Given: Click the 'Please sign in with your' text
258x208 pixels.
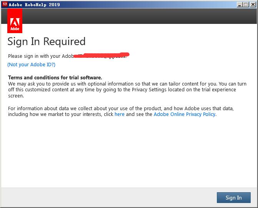Looking at the screenshot, I should pyautogui.click(x=34, y=56).
